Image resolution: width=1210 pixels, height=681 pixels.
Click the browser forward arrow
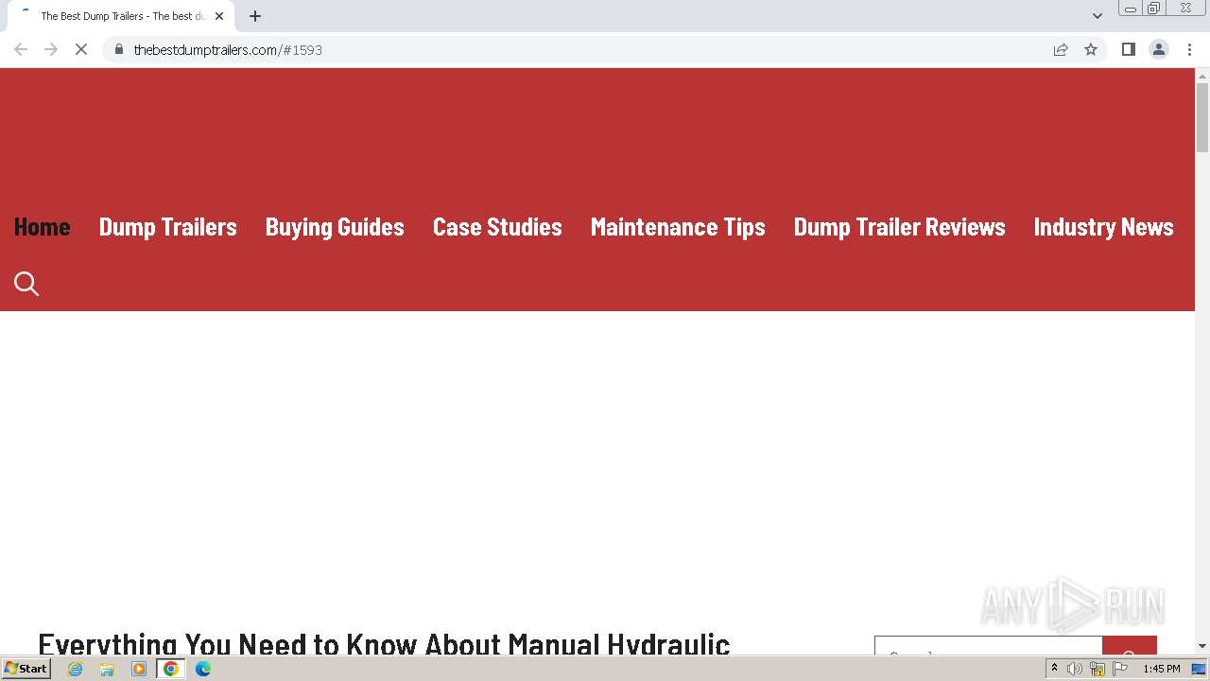(51, 49)
